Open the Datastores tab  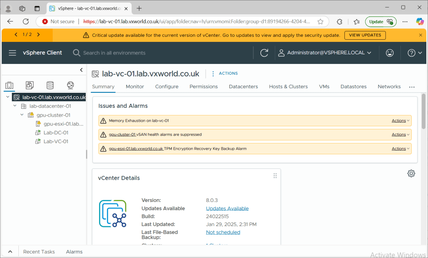[x=353, y=87]
